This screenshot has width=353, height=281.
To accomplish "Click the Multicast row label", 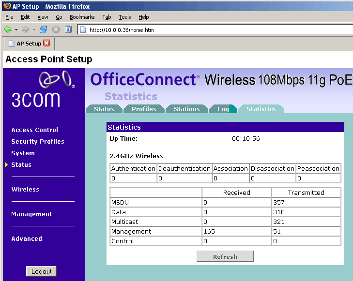I will (x=125, y=222).
